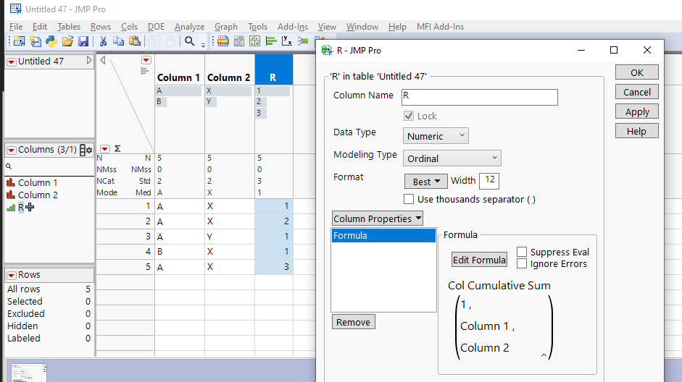Click the Paste clipboard icon
Screen dimensions: 682x382
pos(135,41)
